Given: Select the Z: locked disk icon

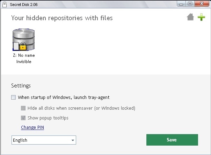Looking at the screenshot, I should (x=23, y=40).
